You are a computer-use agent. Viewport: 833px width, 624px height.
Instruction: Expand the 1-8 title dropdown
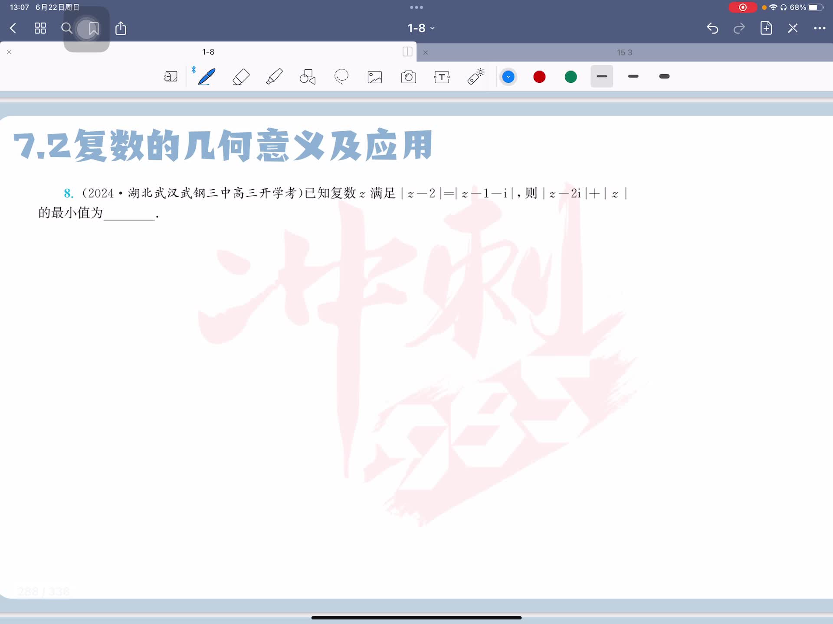[x=420, y=28]
